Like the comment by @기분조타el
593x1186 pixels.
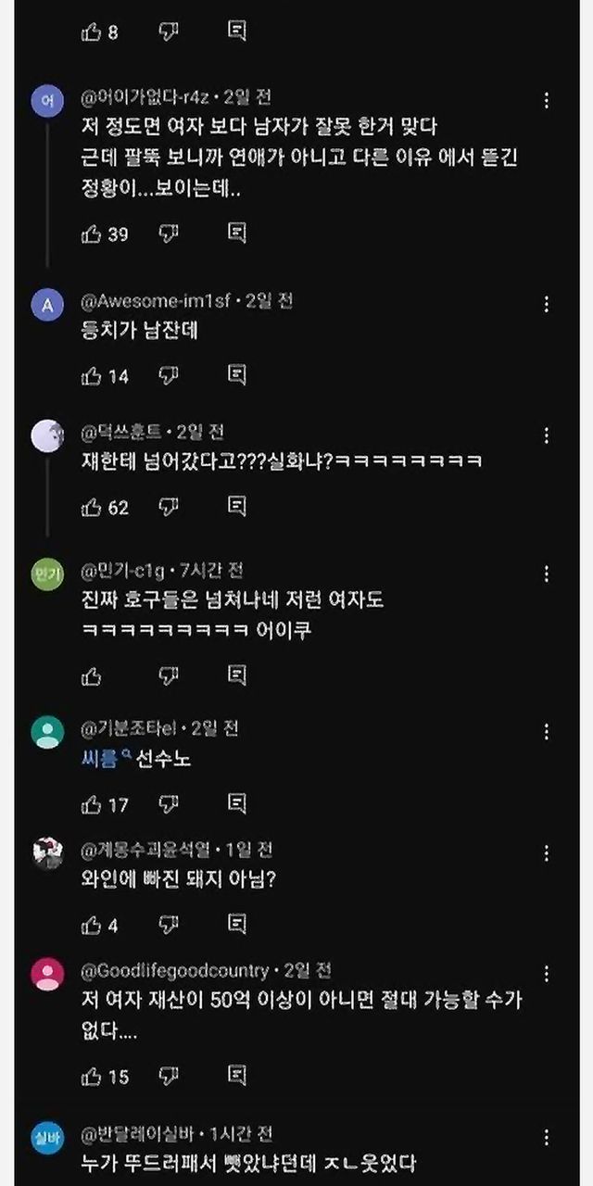[92, 804]
